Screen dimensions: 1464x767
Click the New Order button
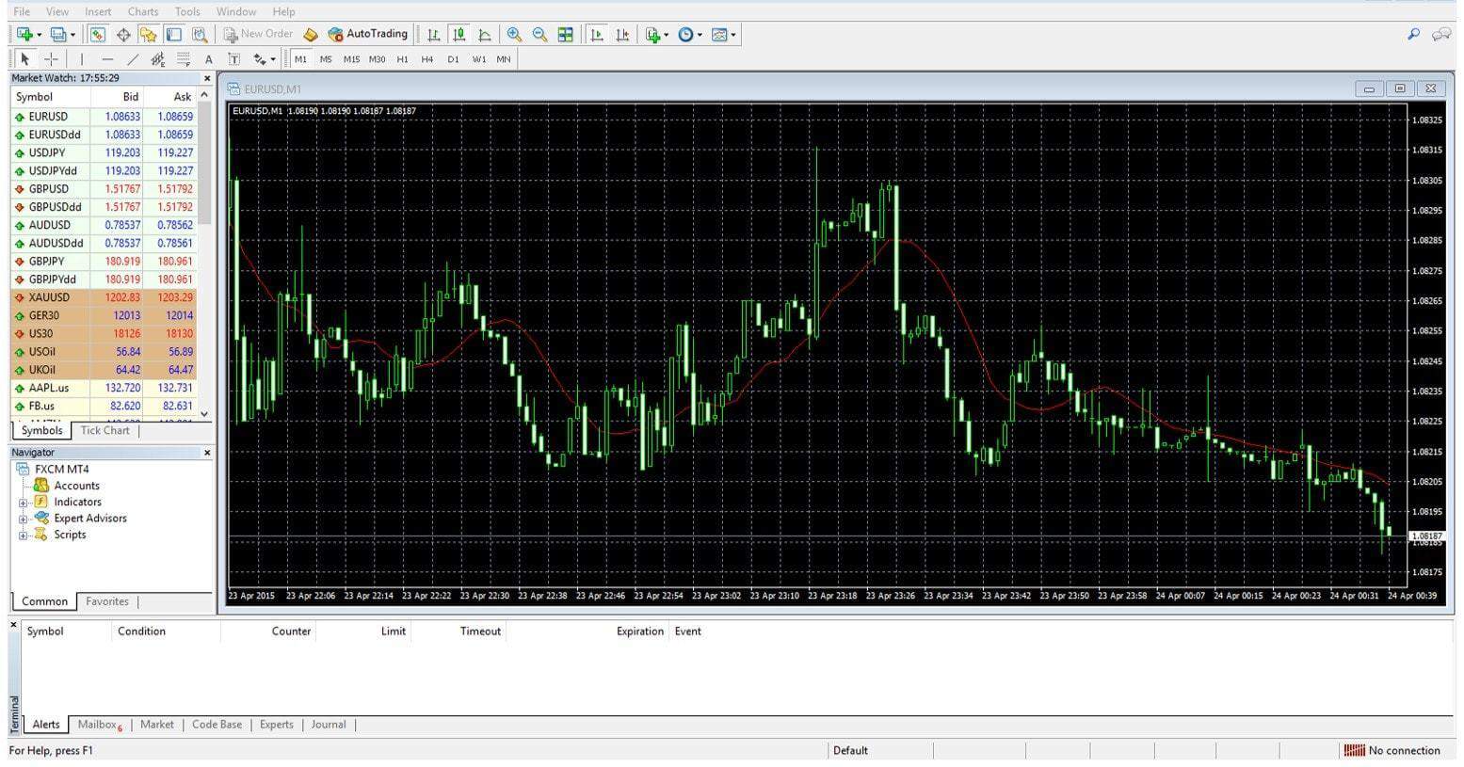(259, 34)
